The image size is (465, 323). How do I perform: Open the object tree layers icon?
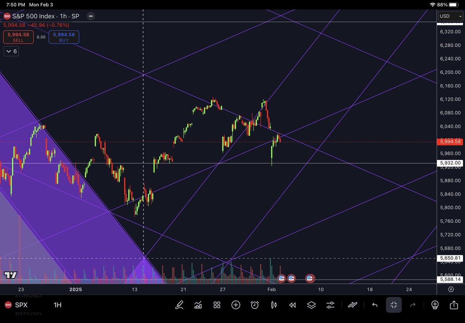pos(312,305)
